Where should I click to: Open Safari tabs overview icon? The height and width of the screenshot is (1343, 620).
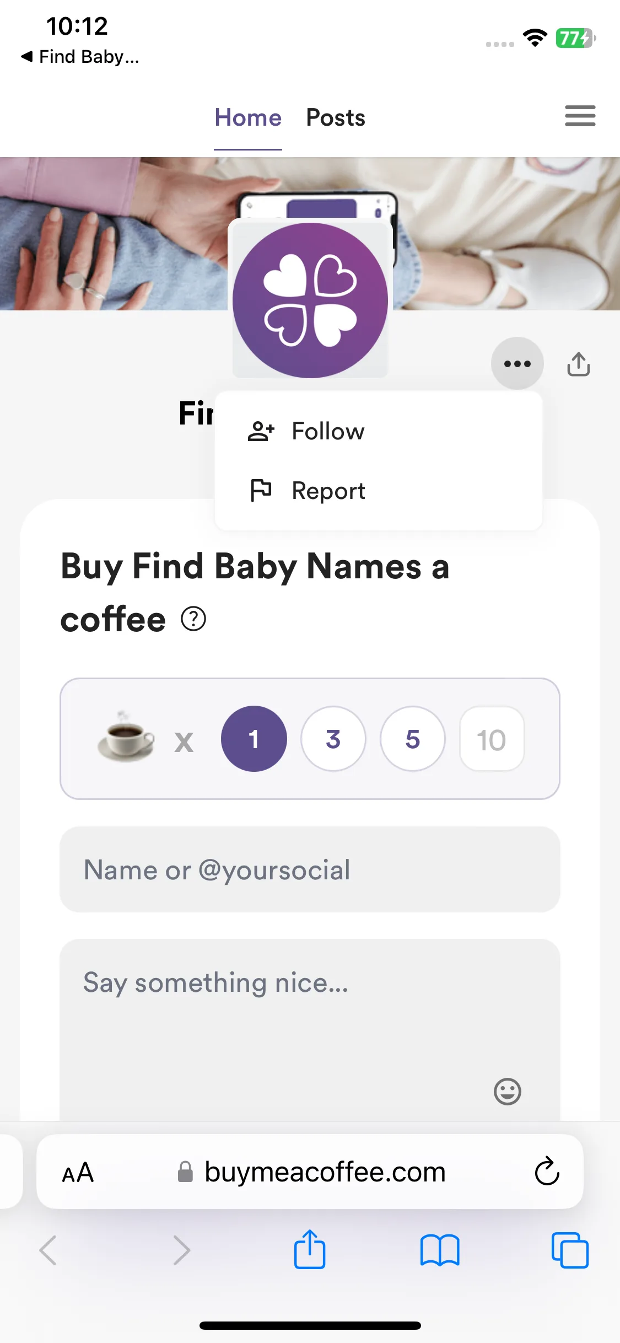570,1250
